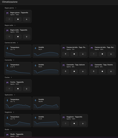
Task: Raise the Soggiorno Tapparella
Action: point(65,123)
